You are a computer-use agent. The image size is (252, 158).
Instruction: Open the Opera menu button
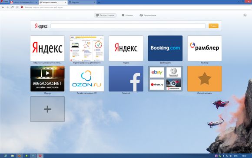4,1
